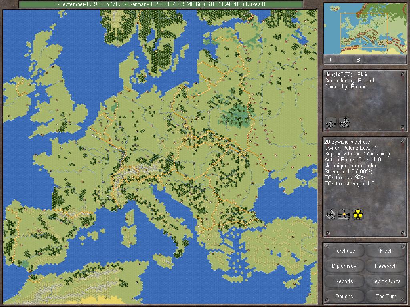Image resolution: width=410 pixels, height=307 pixels.
Task: Click the bombs icon in the hex info panel
Action: [344, 122]
